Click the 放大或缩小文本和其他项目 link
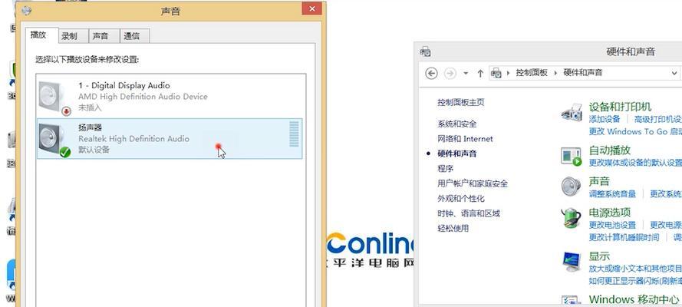This screenshot has height=307, width=682. tap(635, 269)
